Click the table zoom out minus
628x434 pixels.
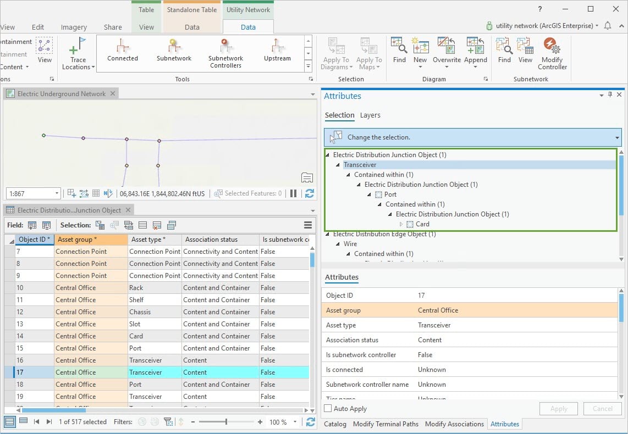coord(192,422)
